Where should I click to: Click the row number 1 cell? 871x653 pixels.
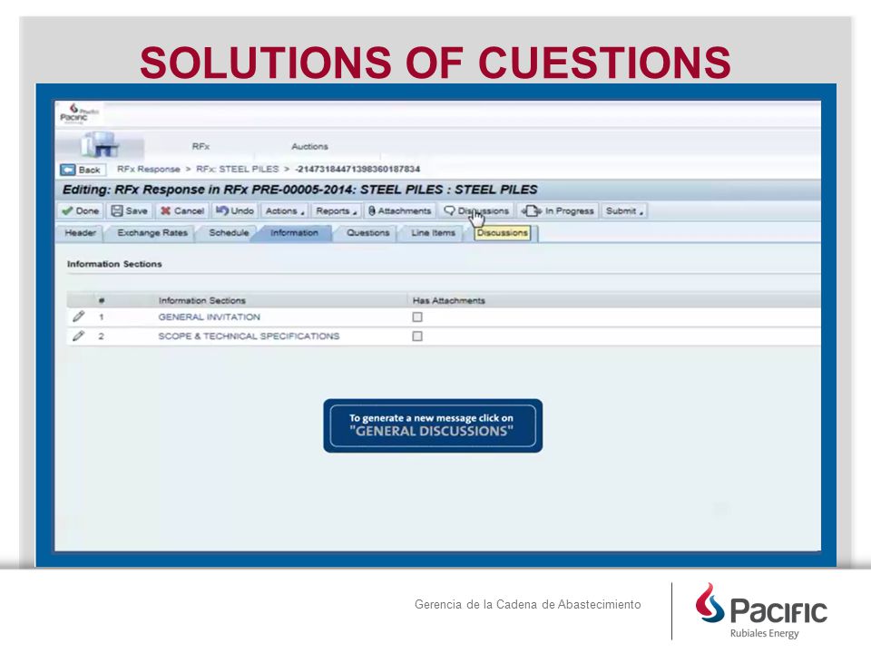[101, 317]
